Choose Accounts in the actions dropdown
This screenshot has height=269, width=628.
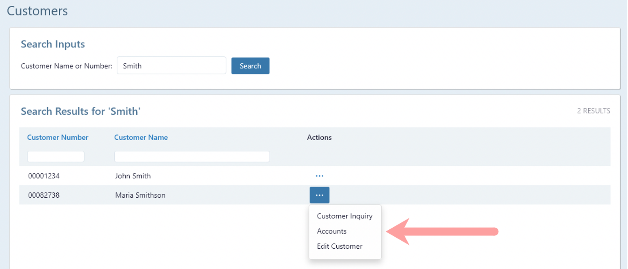click(x=331, y=231)
